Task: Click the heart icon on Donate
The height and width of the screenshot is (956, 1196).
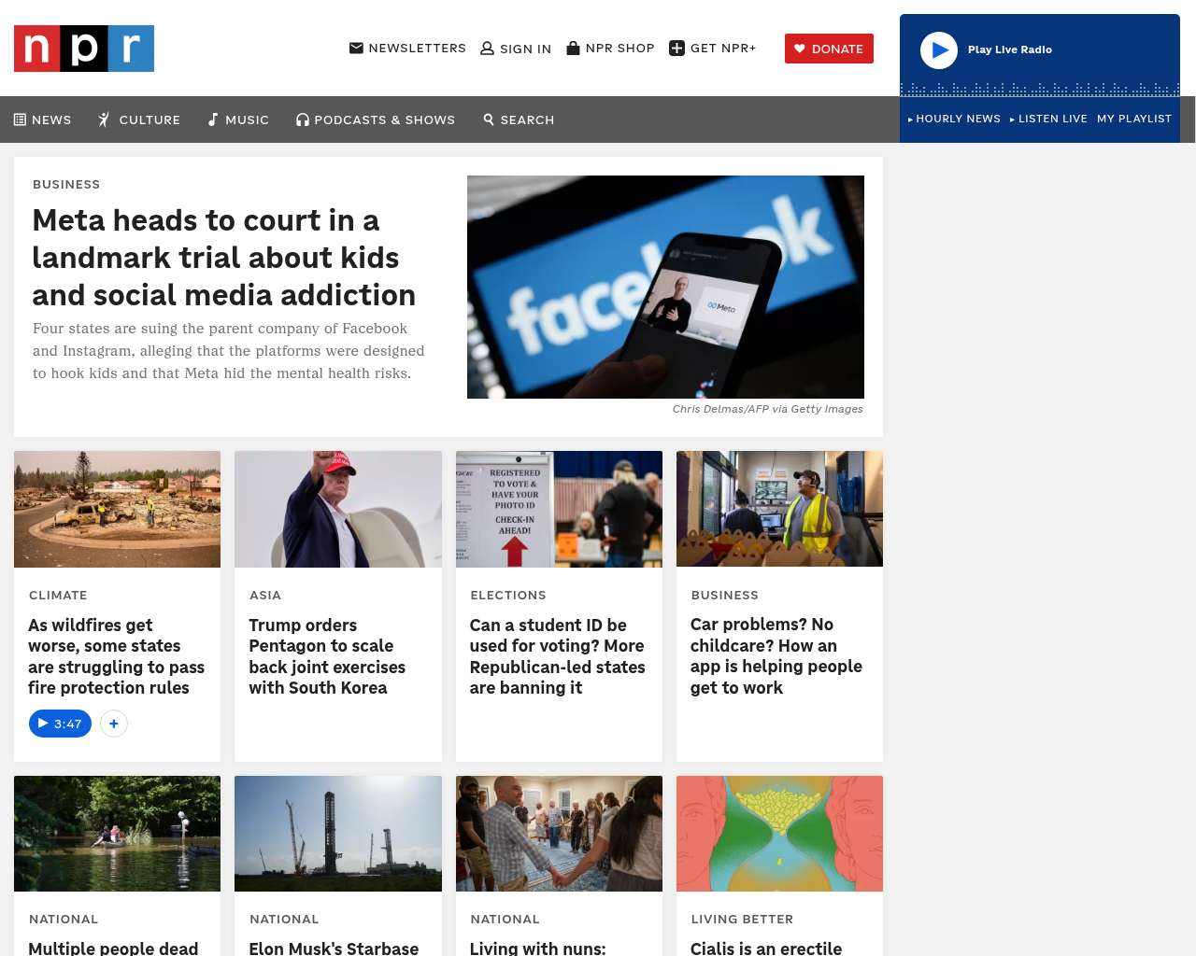Action: coord(800,49)
